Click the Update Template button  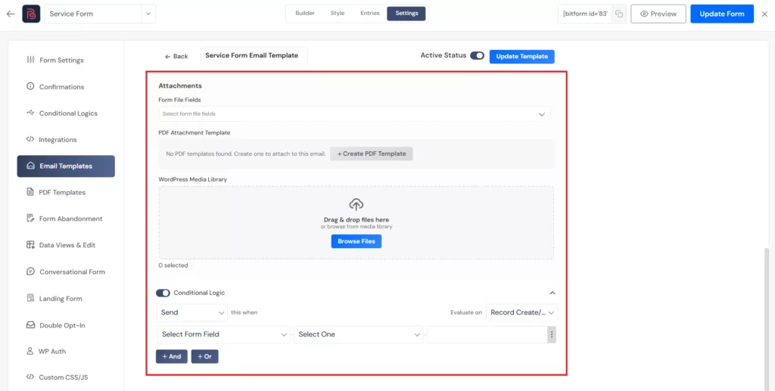click(522, 56)
